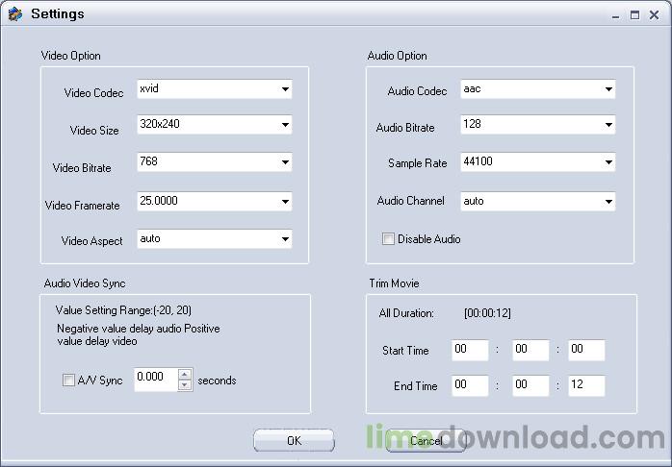The height and width of the screenshot is (467, 672).
Task: Click the End Time minutes field
Action: (530, 385)
